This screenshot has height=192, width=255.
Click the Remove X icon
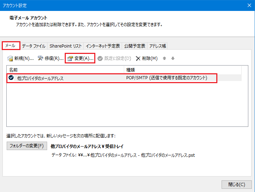coord(138,58)
